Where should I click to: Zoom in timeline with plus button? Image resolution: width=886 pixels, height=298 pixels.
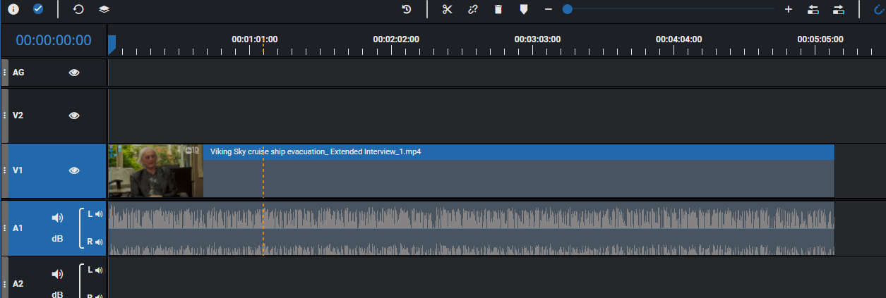pos(789,9)
